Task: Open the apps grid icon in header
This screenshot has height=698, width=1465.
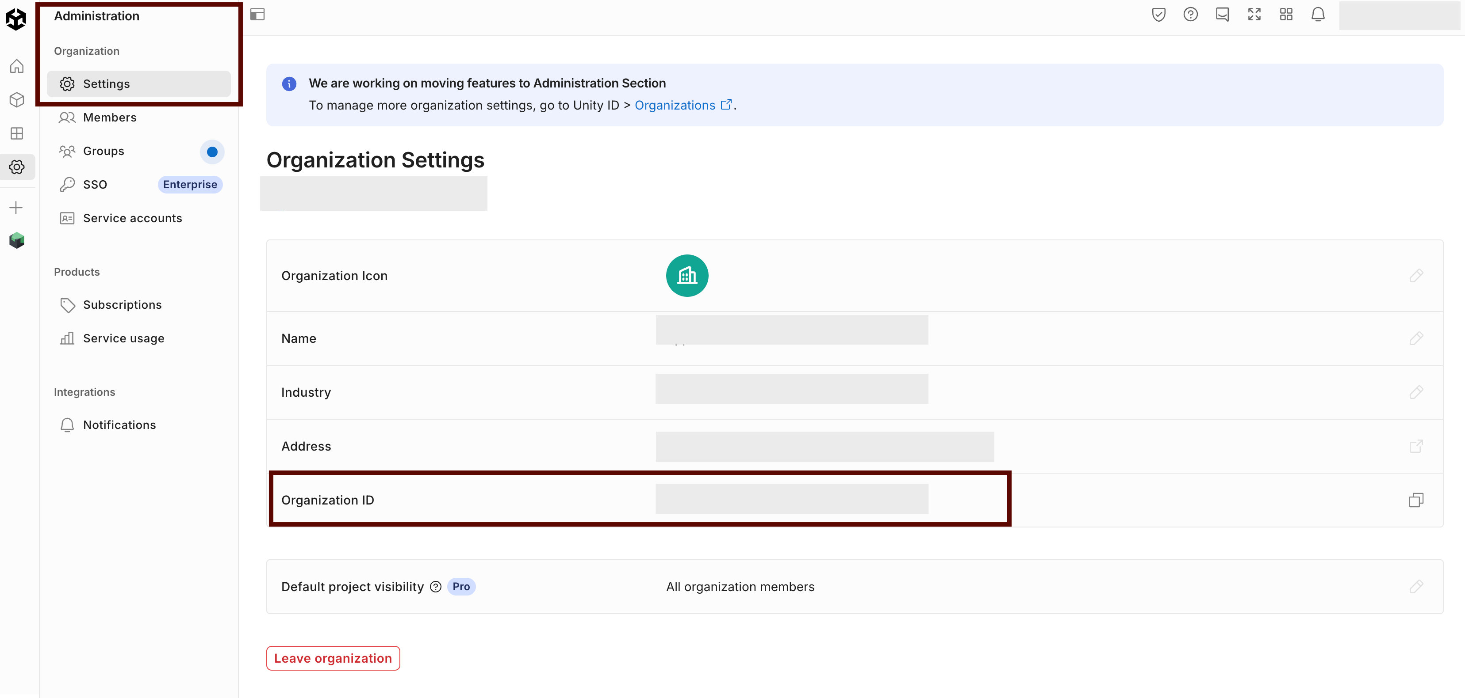Action: 1286,15
